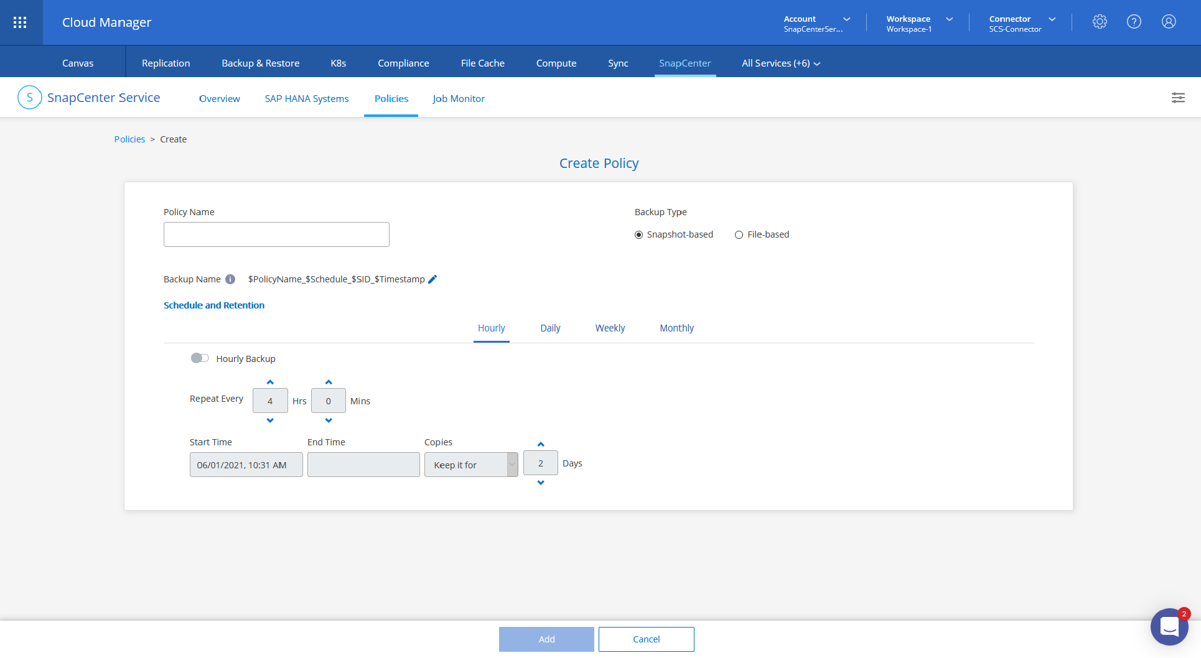1201x658 pixels.
Task: Click the Schedule and Retention heading
Action: [x=214, y=305]
